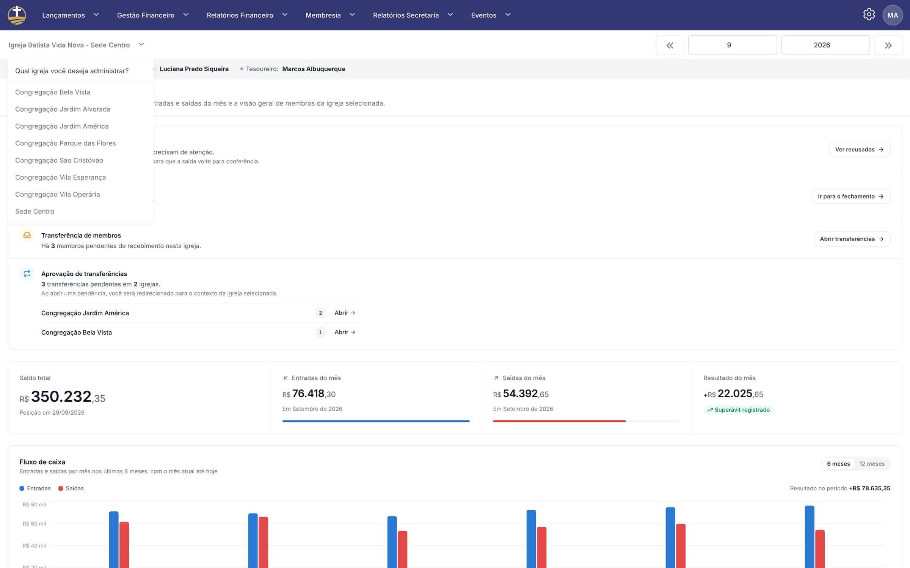Image resolution: width=910 pixels, height=568 pixels.
Task: Click the Superávit registrado trend icon
Action: (710, 410)
